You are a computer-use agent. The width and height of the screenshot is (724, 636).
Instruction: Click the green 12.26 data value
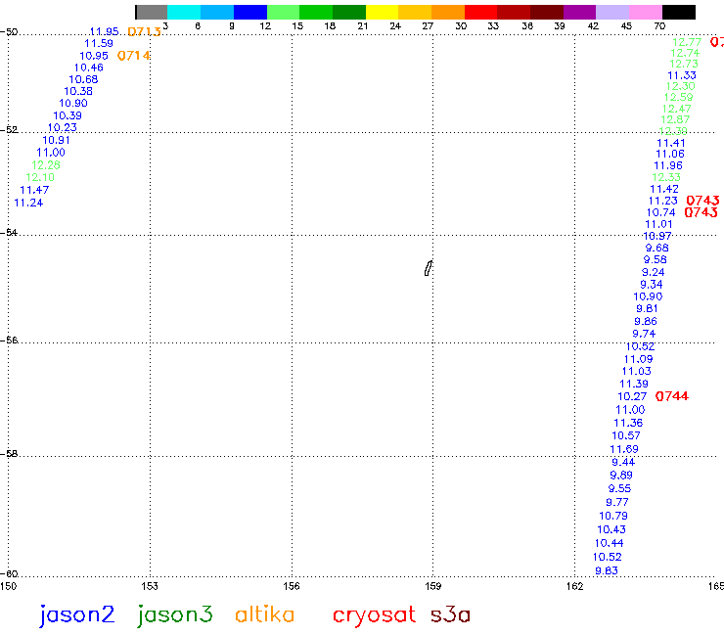point(46,165)
